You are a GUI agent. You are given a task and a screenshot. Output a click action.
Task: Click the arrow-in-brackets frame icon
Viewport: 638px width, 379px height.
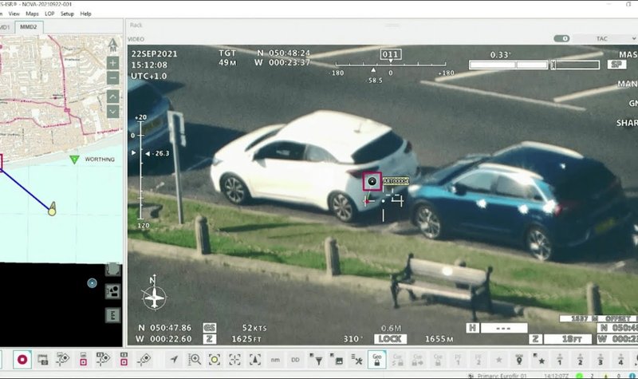point(255,360)
